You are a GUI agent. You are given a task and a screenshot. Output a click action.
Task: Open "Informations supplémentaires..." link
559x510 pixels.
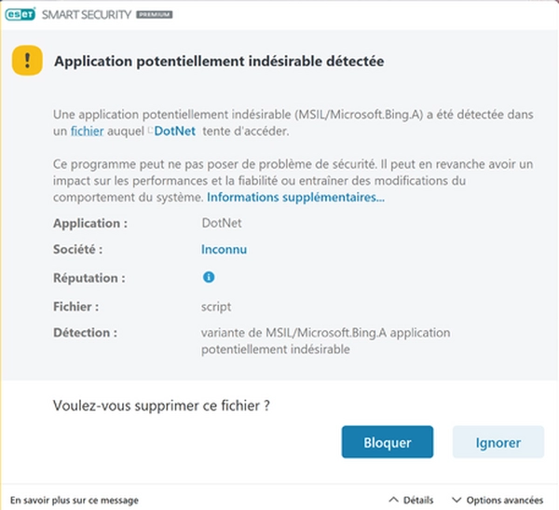[x=295, y=198]
